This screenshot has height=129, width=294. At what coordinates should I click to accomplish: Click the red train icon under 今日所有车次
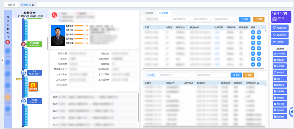[x=8, y=42]
